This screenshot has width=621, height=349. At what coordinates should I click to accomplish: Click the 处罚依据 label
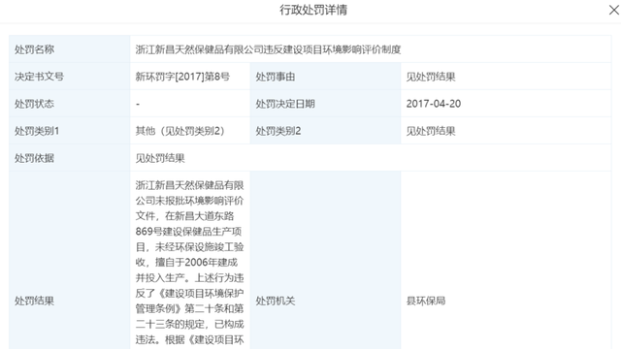[x=34, y=158]
